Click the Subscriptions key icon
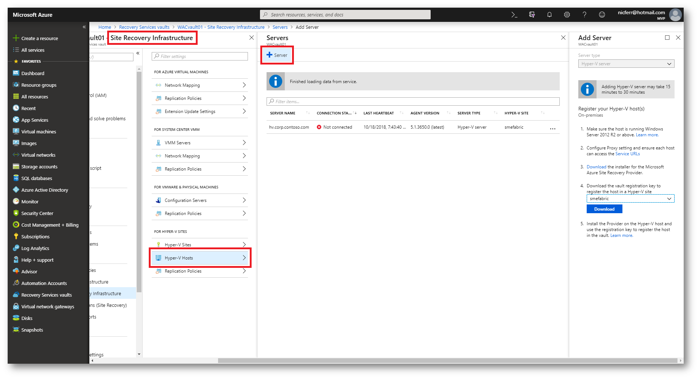Viewport: 699px width, 379px height. (16, 237)
